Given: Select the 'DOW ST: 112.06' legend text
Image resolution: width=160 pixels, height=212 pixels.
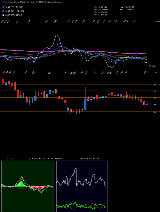Looking at the screenshot, I should pos(14,7).
